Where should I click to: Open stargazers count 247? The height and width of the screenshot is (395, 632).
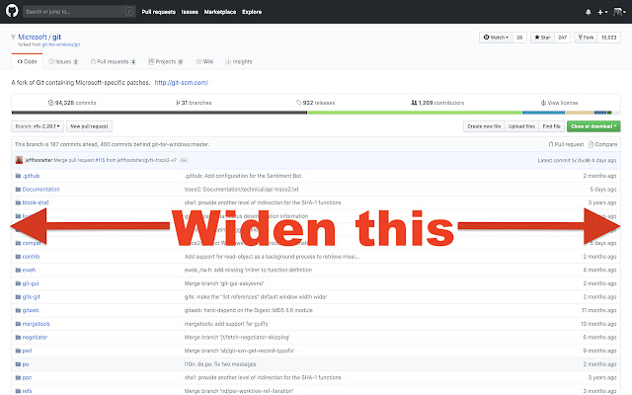click(x=562, y=38)
